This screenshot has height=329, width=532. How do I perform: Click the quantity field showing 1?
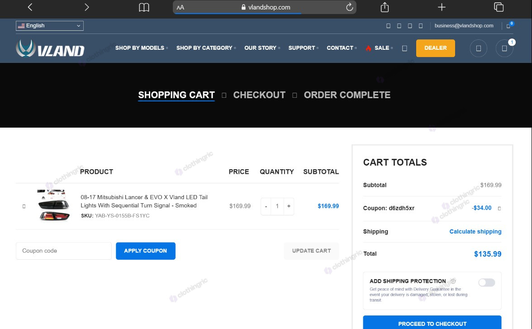(277, 206)
